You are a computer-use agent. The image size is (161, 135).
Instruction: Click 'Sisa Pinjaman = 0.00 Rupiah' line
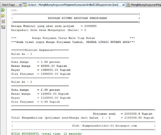(x=35, y=102)
